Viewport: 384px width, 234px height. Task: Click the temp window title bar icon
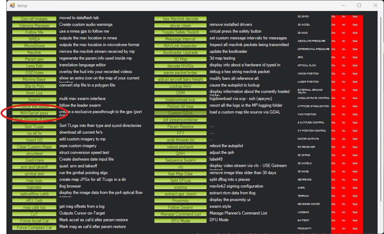click(x=12, y=6)
